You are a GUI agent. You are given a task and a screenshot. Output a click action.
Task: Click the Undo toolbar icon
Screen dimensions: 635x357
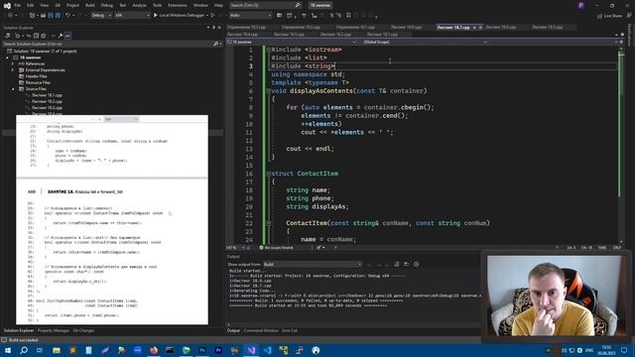coord(68,15)
